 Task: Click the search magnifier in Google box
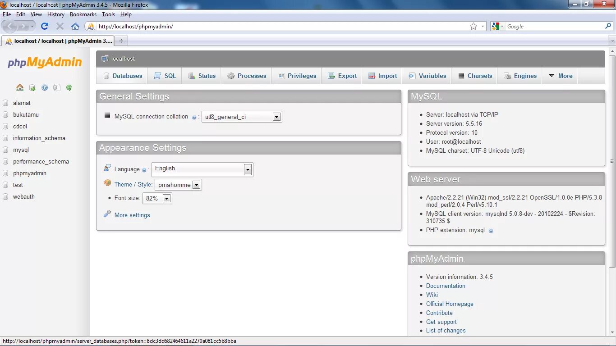coord(608,26)
